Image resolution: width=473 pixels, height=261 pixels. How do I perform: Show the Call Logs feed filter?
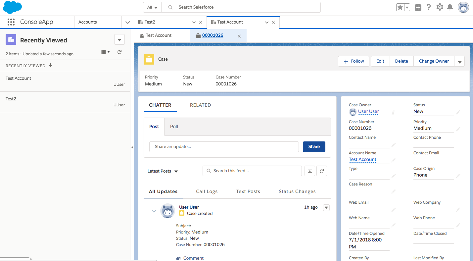(x=207, y=191)
